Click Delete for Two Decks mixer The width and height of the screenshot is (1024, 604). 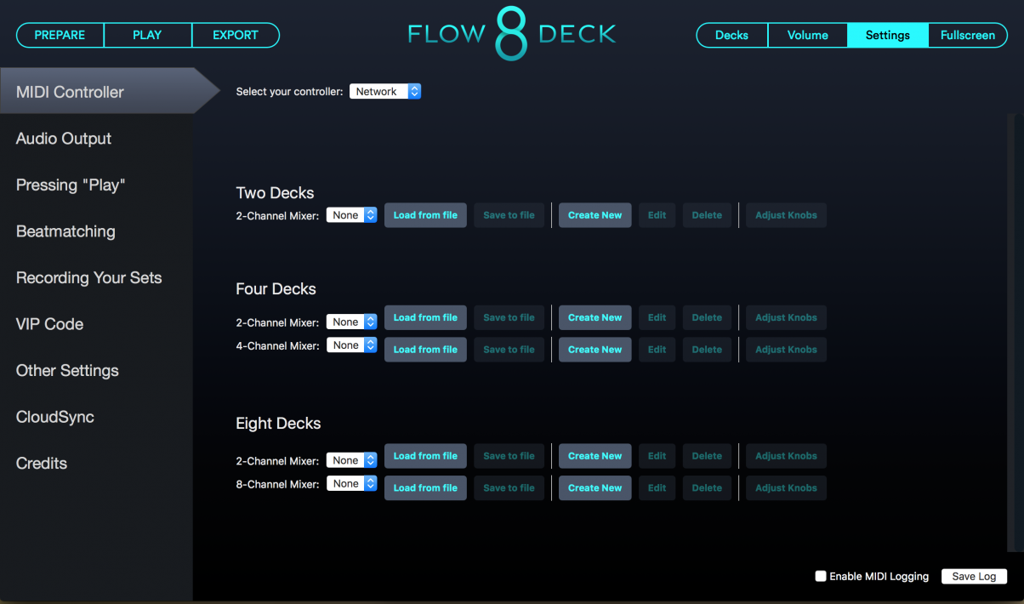tap(707, 215)
